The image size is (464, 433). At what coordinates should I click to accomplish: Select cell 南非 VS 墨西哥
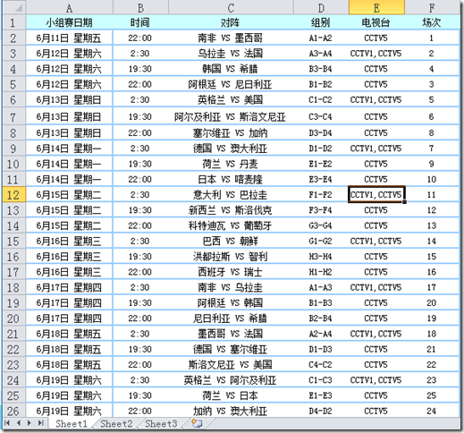coord(231,38)
